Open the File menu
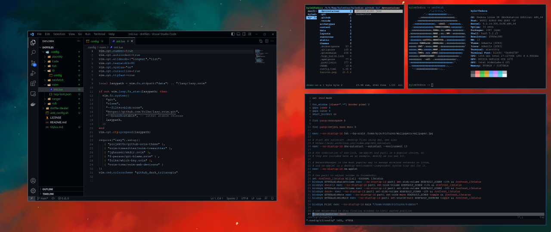 39,34
